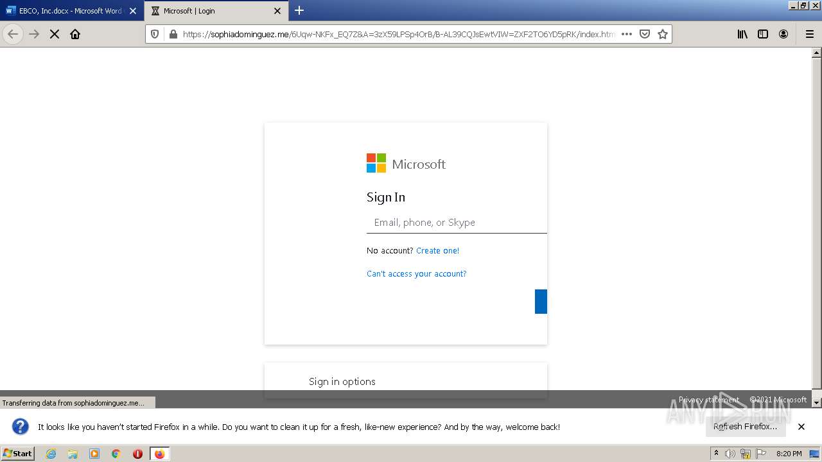
Task: Click the URL address bar
Action: pyautogui.click(x=398, y=34)
